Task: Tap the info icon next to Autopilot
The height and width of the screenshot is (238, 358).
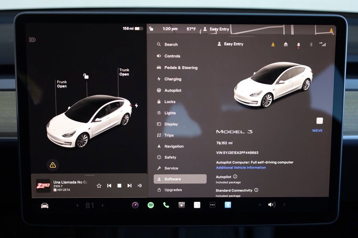Action: pos(235,176)
